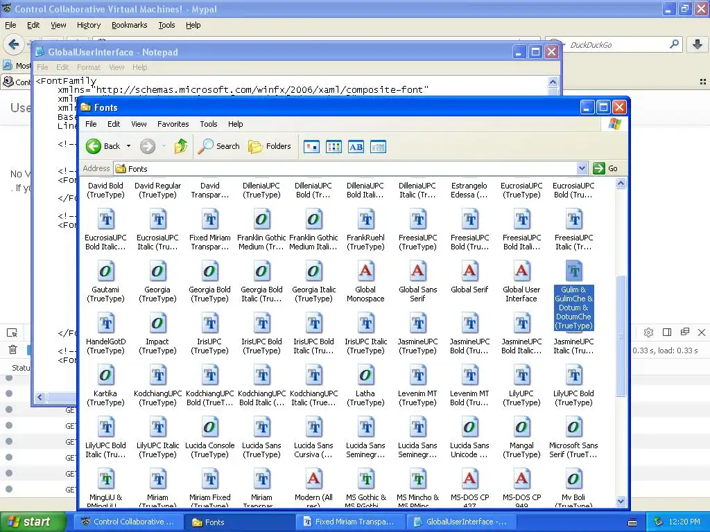The width and height of the screenshot is (710, 532).
Task: Click the search magnifier in Mypal
Action: (x=674, y=44)
